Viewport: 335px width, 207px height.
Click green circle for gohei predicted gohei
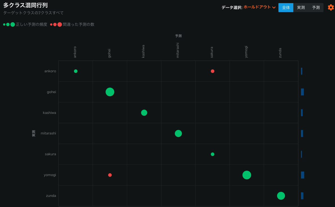coord(110,92)
